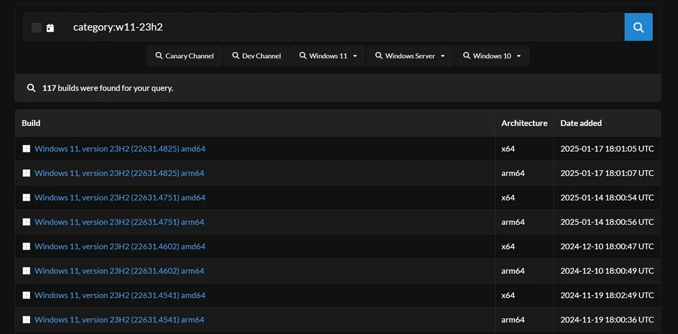678x334 pixels.
Task: Click the magnifier icon on the Canary Channel button
Action: (159, 56)
